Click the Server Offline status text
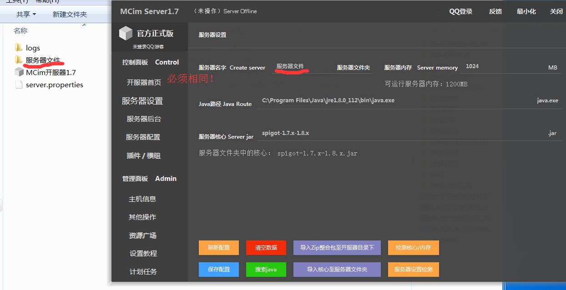The height and width of the screenshot is (290, 566). pyautogui.click(x=240, y=11)
